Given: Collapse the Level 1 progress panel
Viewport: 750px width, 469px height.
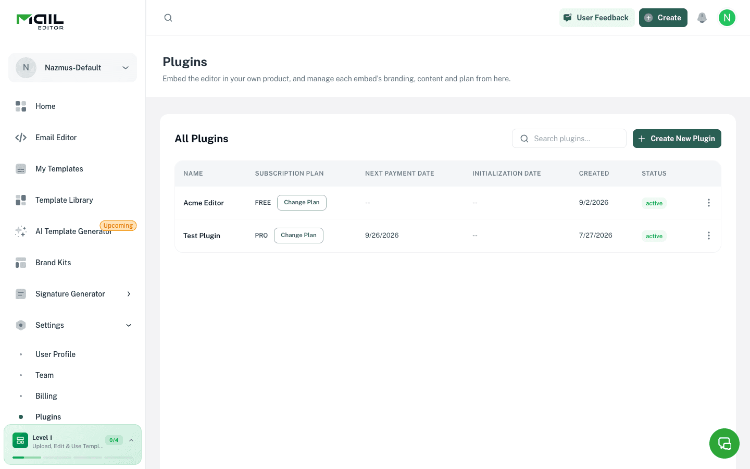Looking at the screenshot, I should coord(131,440).
